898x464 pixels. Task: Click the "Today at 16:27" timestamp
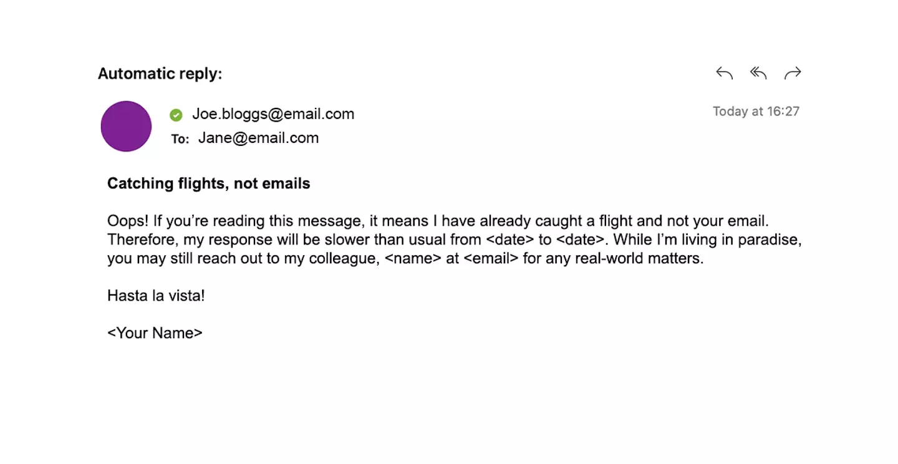(x=756, y=112)
